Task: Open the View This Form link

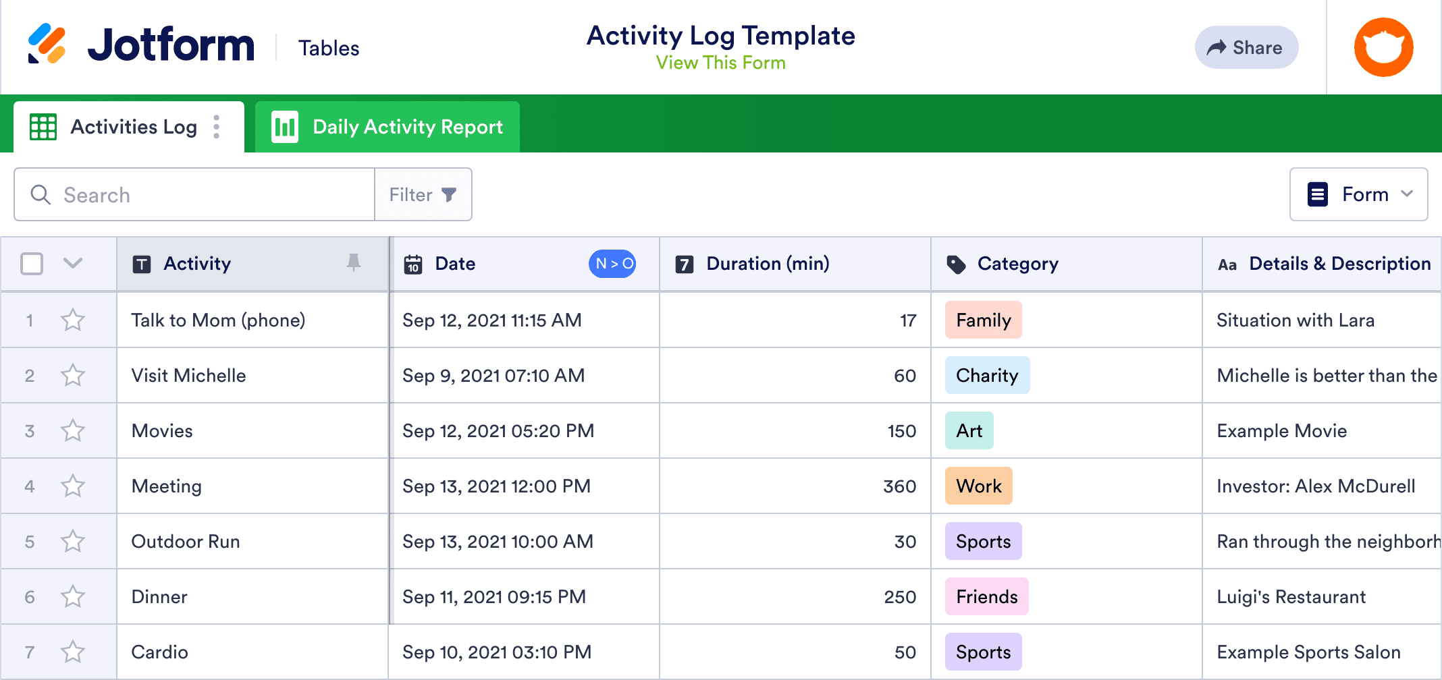Action: [x=720, y=63]
